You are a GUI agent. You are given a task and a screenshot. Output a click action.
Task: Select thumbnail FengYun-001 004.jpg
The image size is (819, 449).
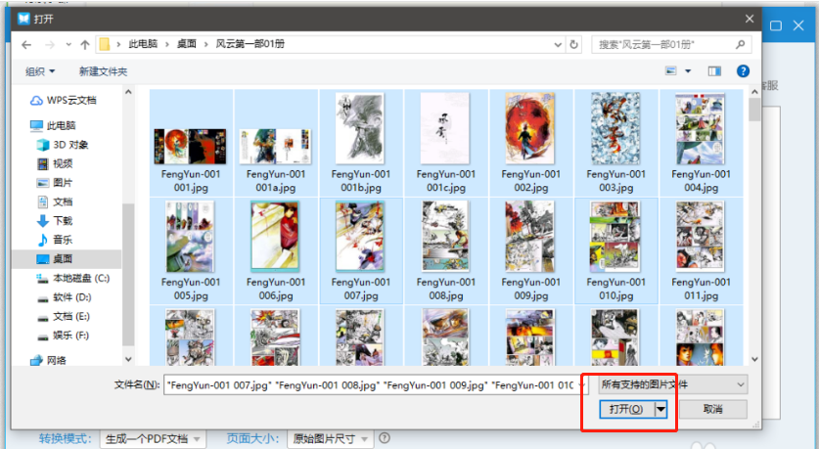pyautogui.click(x=701, y=143)
